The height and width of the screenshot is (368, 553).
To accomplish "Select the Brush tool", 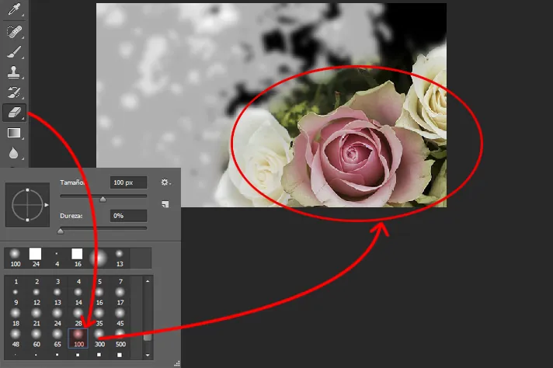I will [x=14, y=52].
